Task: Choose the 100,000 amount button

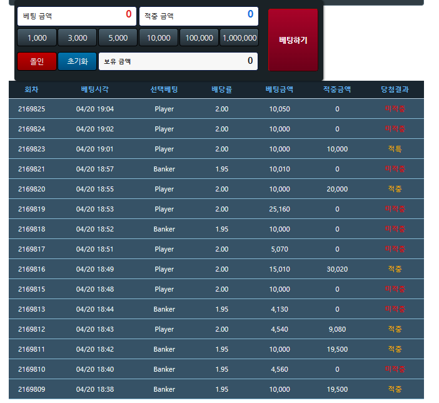Action: [x=199, y=38]
